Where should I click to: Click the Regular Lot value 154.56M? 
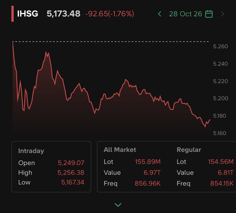[221, 162]
